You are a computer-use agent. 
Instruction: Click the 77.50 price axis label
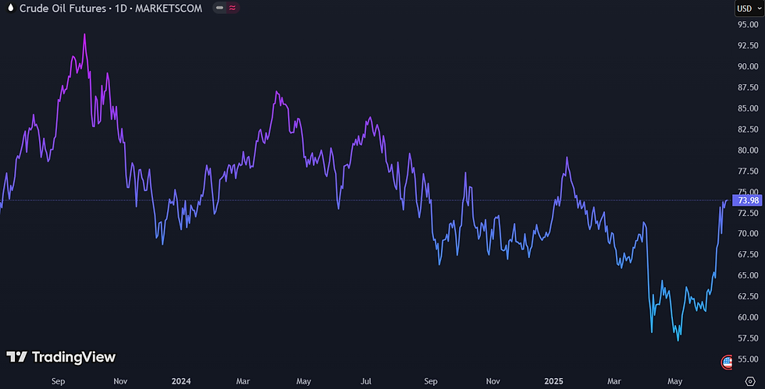748,171
